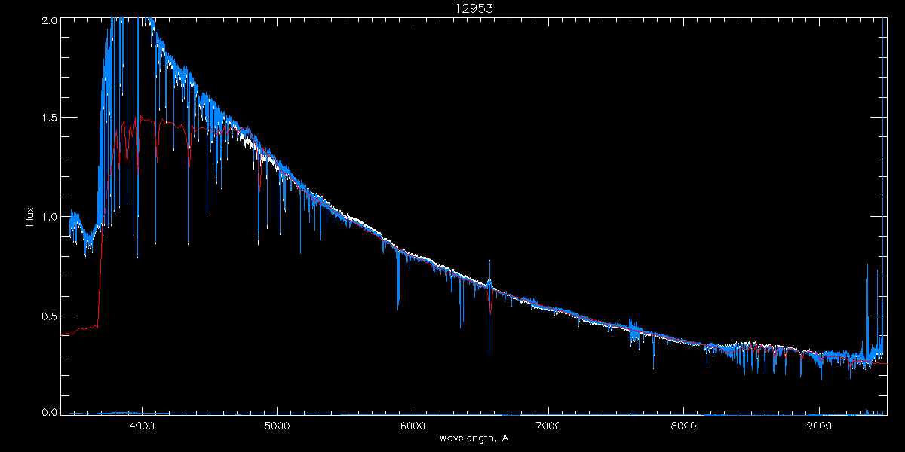The width and height of the screenshot is (905, 452).
Task: Click the 0.5 flux tick label
Action: [x=50, y=316]
